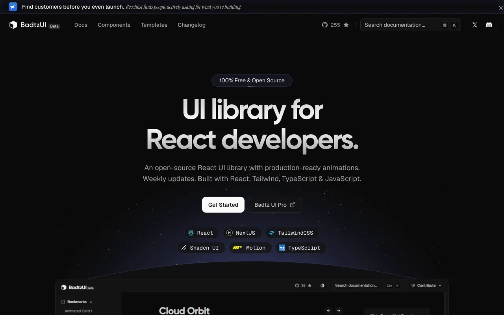Screen dimensions: 504x315
Task: Click the BadtzUI brand name in navbar
Action: click(33, 25)
